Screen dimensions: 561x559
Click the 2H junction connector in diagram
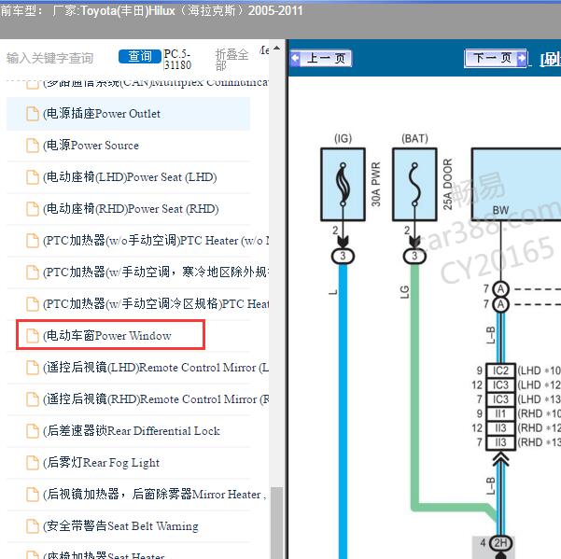tap(500, 543)
